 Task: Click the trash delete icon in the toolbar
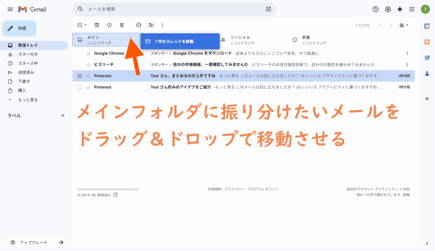click(x=121, y=25)
